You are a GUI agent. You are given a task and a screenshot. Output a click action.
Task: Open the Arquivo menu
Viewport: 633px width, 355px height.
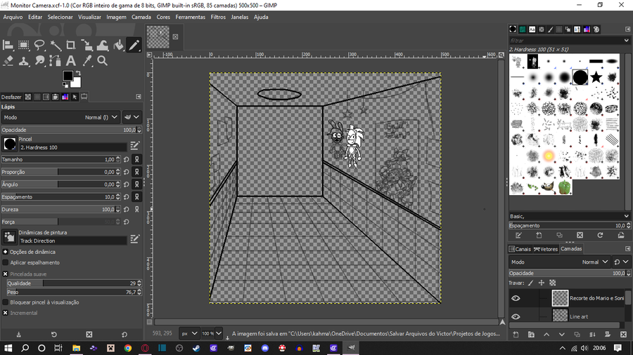pos(13,17)
